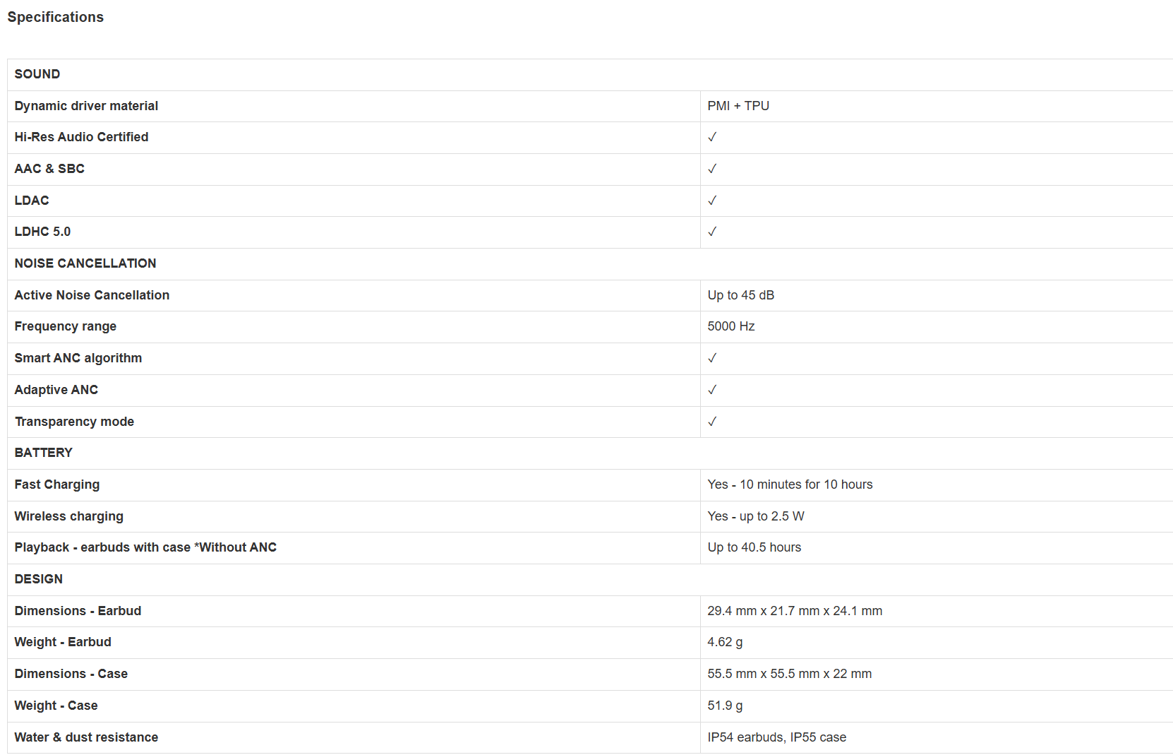Image resolution: width=1173 pixels, height=755 pixels.
Task: Select the Fast Charging row label
Action: (57, 484)
